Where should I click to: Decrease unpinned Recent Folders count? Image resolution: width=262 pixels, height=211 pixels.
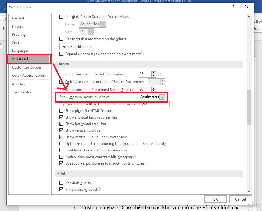click(x=153, y=91)
